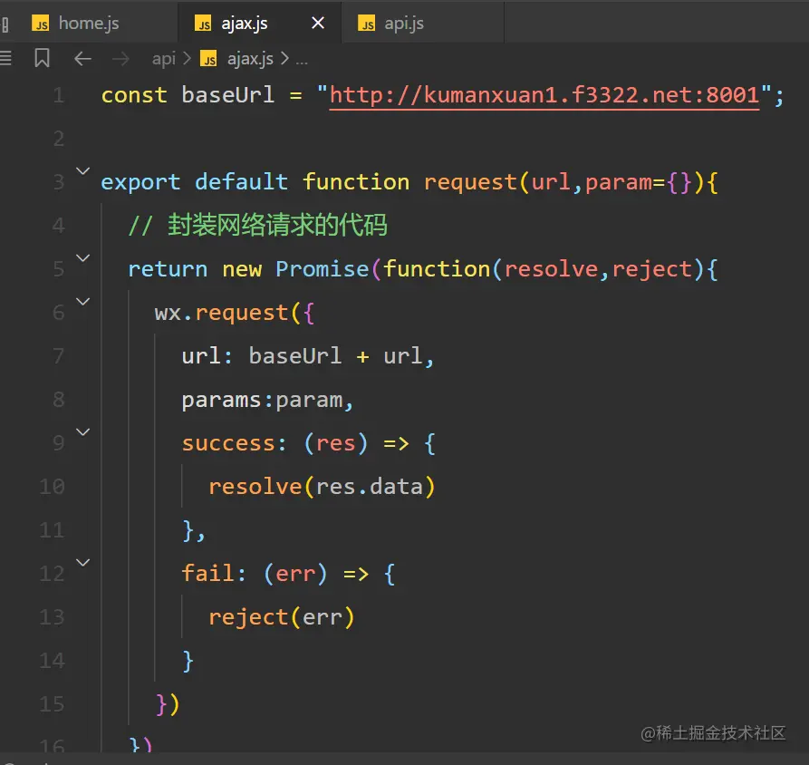Select ajax.js in the breadcrumb path

click(x=250, y=59)
